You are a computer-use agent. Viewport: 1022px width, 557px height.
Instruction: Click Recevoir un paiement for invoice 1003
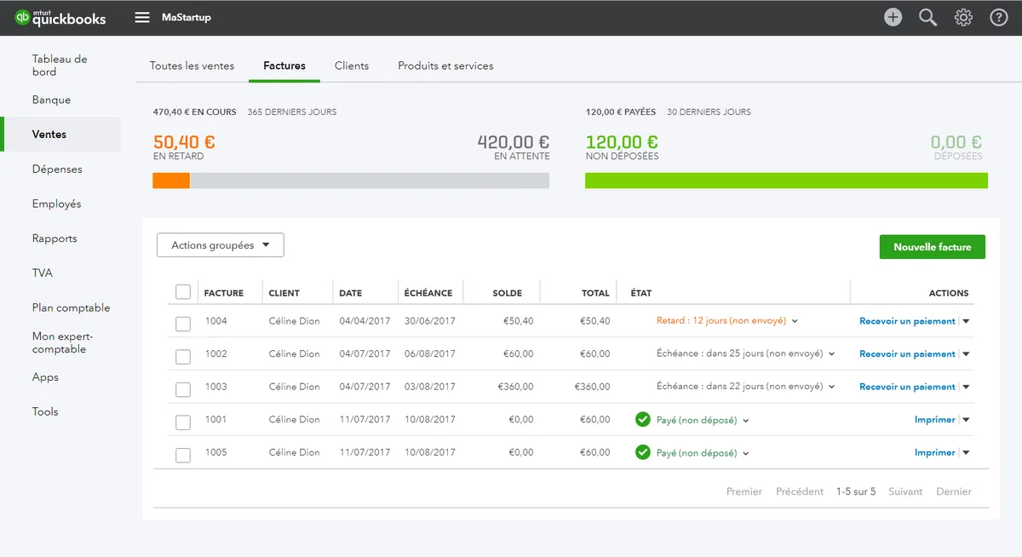[x=907, y=387]
